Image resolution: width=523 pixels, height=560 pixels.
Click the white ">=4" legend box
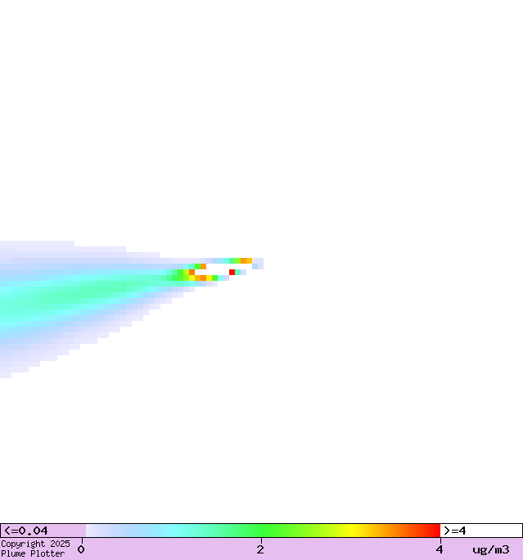click(x=480, y=531)
